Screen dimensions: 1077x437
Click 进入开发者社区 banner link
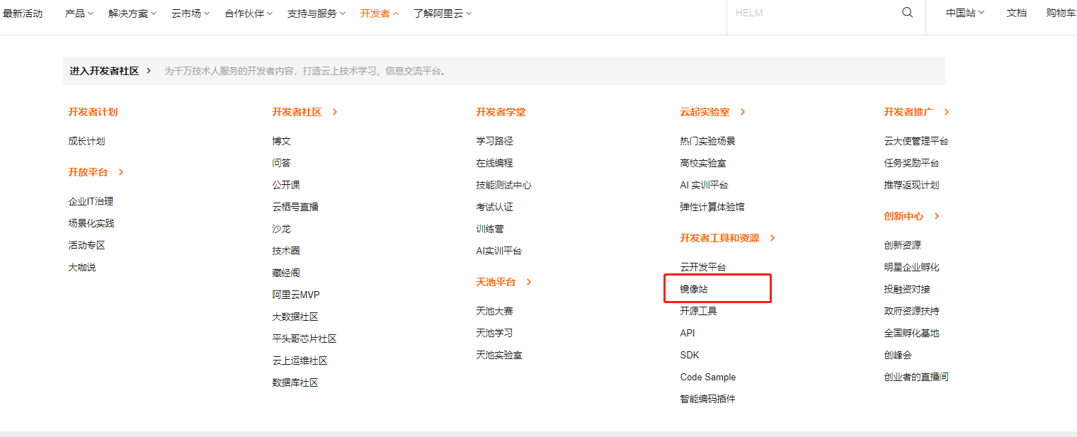click(x=110, y=71)
